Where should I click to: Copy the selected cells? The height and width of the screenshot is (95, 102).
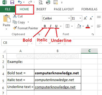[19, 22]
